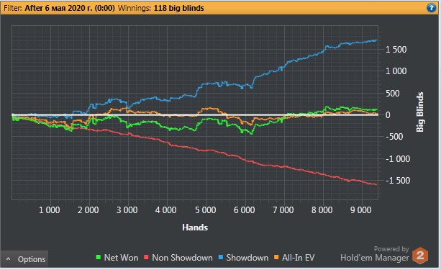Screen dimensions: 441x270
Task: Click the '0' y-axis label
Action: coord(388,115)
